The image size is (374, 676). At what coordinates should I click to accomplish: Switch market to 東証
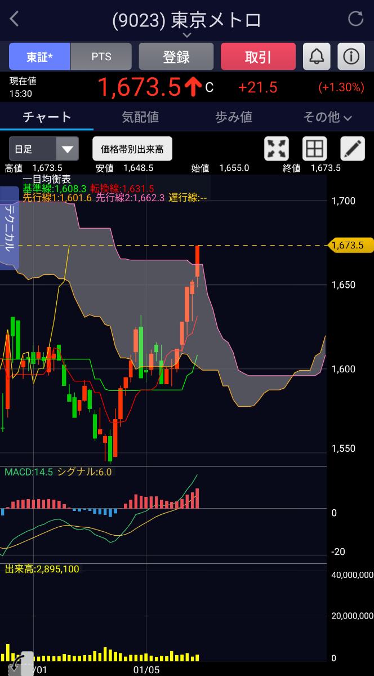pos(39,56)
